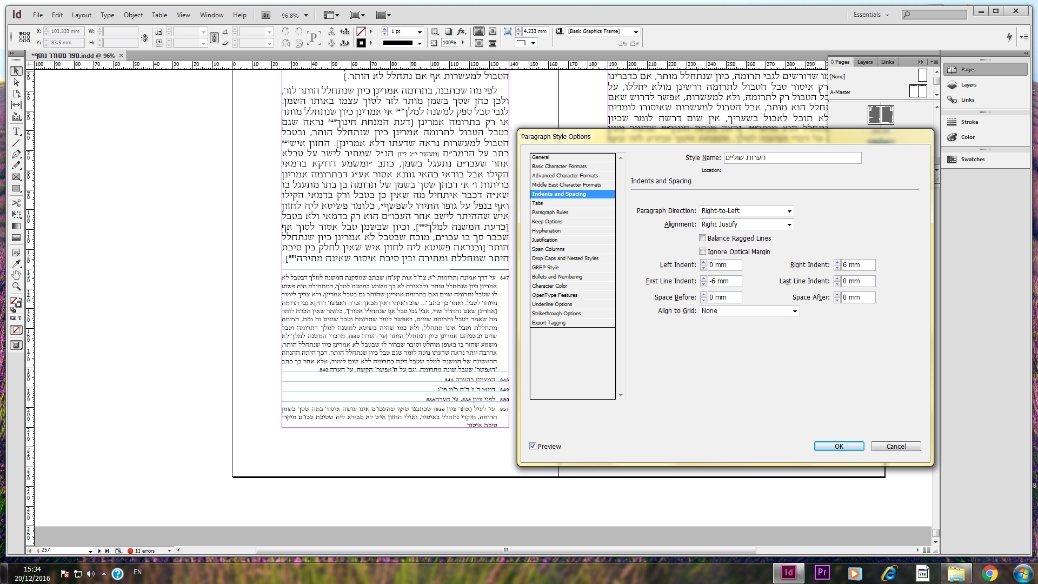Click OK in Paragraph Style Options
Viewport: 1038px width, 584px height.
tap(839, 446)
